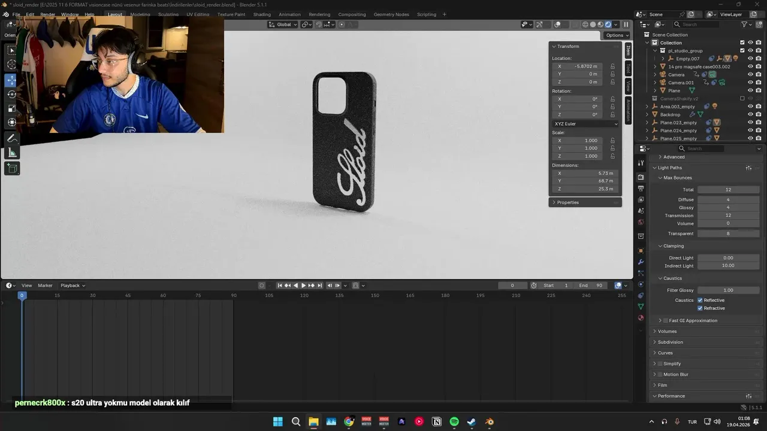
Task: Add a new collection in outliner
Action: click(x=759, y=25)
